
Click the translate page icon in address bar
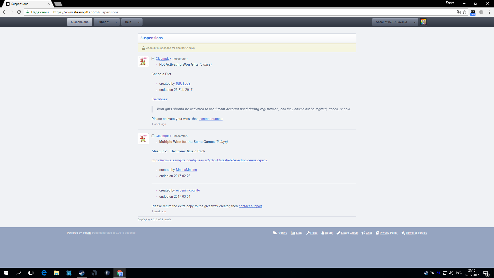458,12
